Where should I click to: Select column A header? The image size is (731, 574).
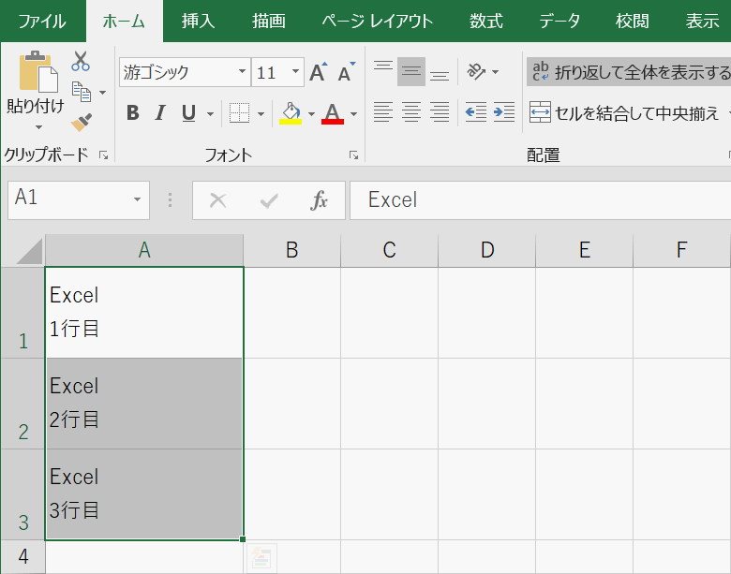[x=144, y=251]
